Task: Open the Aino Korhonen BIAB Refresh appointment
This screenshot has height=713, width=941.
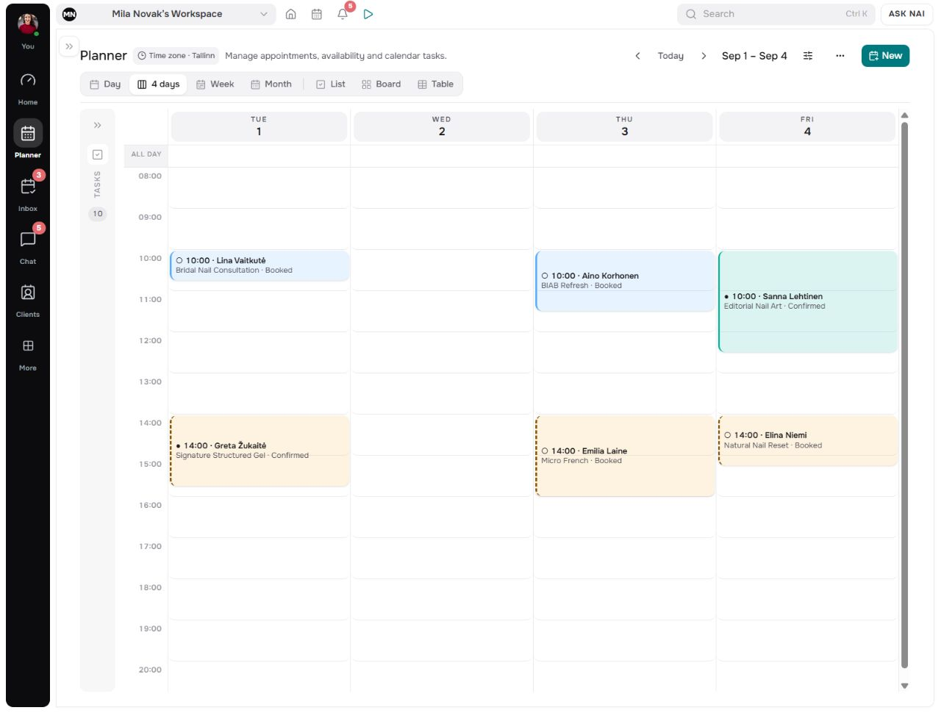Action: point(625,282)
